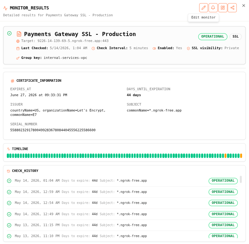Click the May 13, 2026, 11:15 PM timestamp
The image size is (249, 244).
pyautogui.click(x=37, y=225)
